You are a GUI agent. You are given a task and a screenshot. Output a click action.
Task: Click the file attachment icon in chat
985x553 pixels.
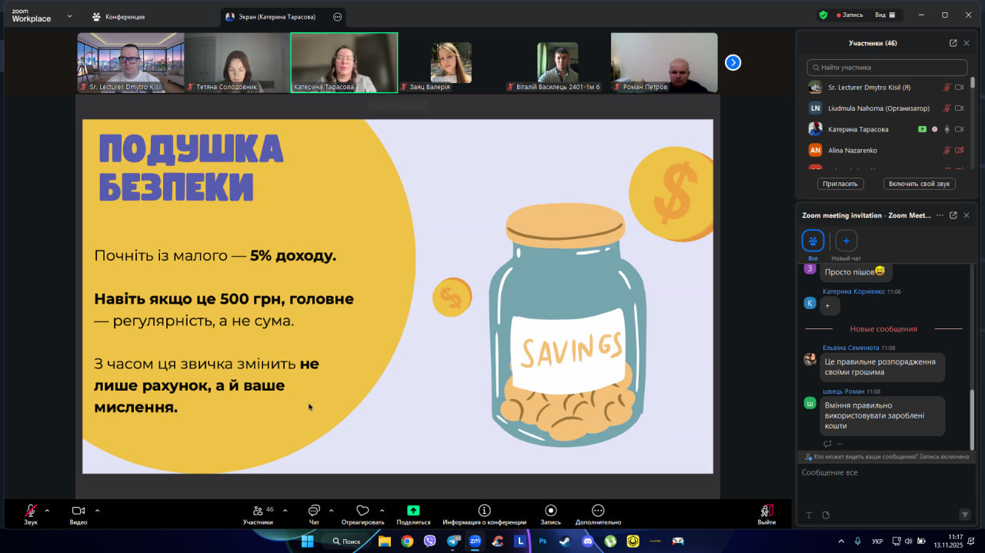(x=826, y=515)
